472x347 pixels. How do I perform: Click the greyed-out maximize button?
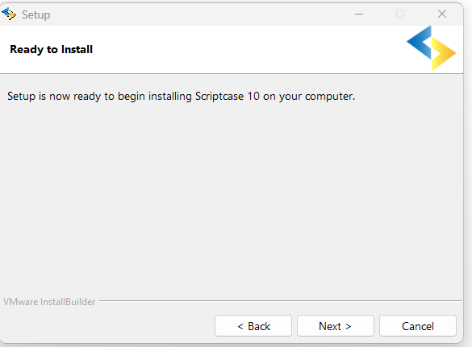coord(400,14)
